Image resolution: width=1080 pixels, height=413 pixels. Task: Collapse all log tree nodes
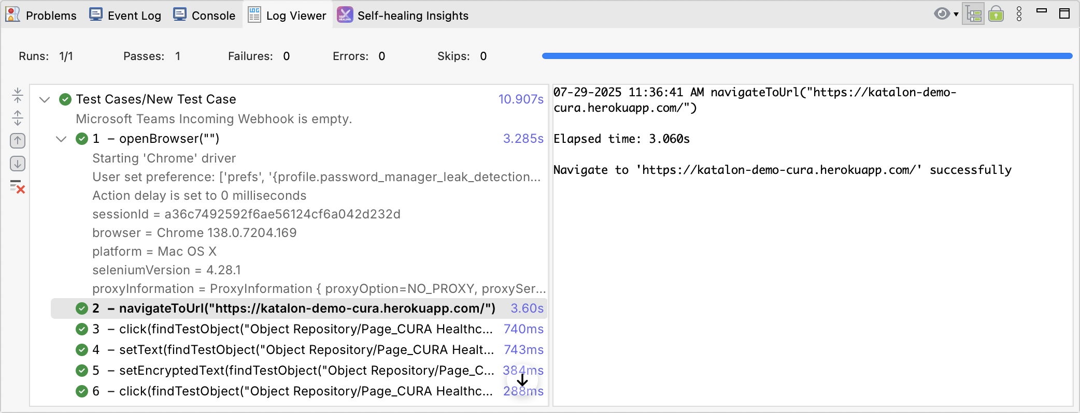pos(18,95)
